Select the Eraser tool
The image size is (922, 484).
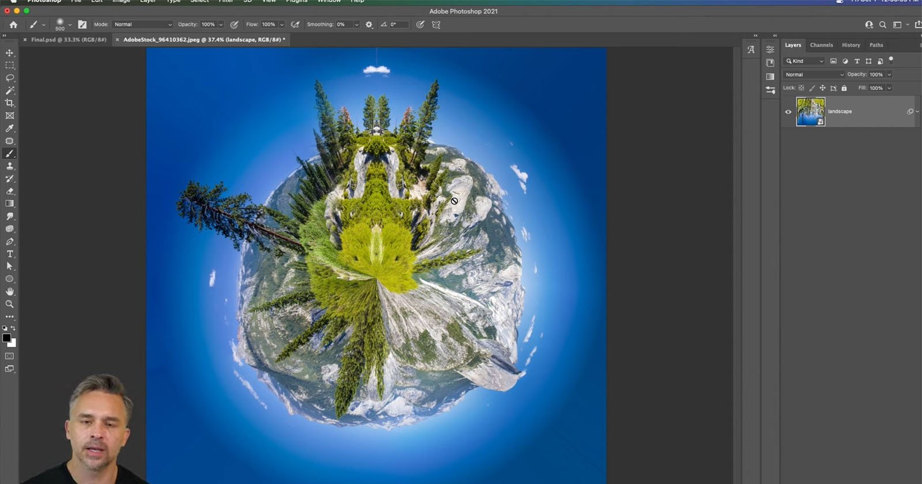tap(10, 191)
